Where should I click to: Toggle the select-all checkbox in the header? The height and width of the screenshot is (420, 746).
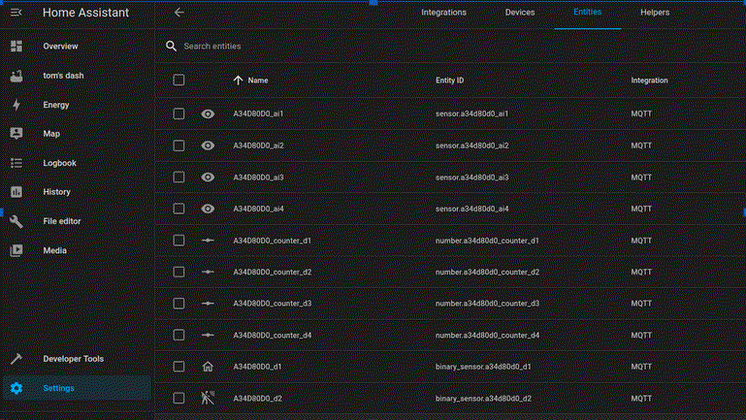pyautogui.click(x=178, y=81)
